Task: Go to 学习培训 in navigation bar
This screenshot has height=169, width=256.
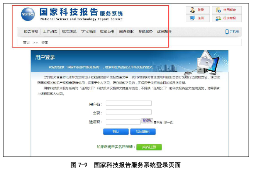Action: point(88,32)
